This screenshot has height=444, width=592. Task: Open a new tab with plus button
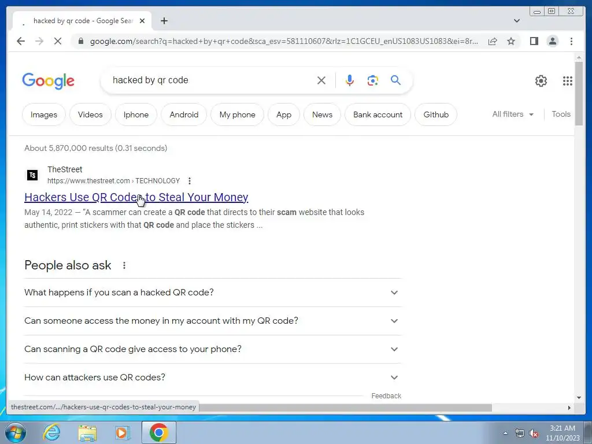(164, 21)
